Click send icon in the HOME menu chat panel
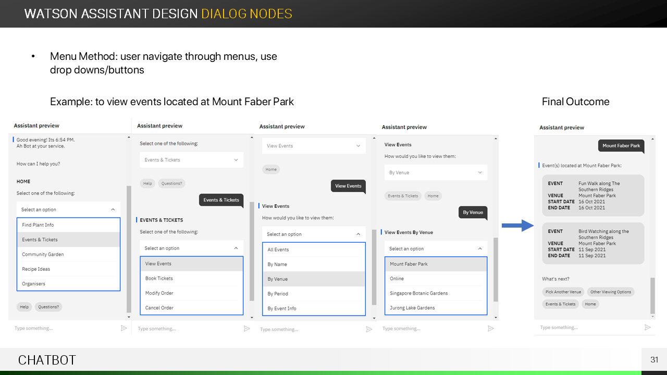 (x=123, y=328)
